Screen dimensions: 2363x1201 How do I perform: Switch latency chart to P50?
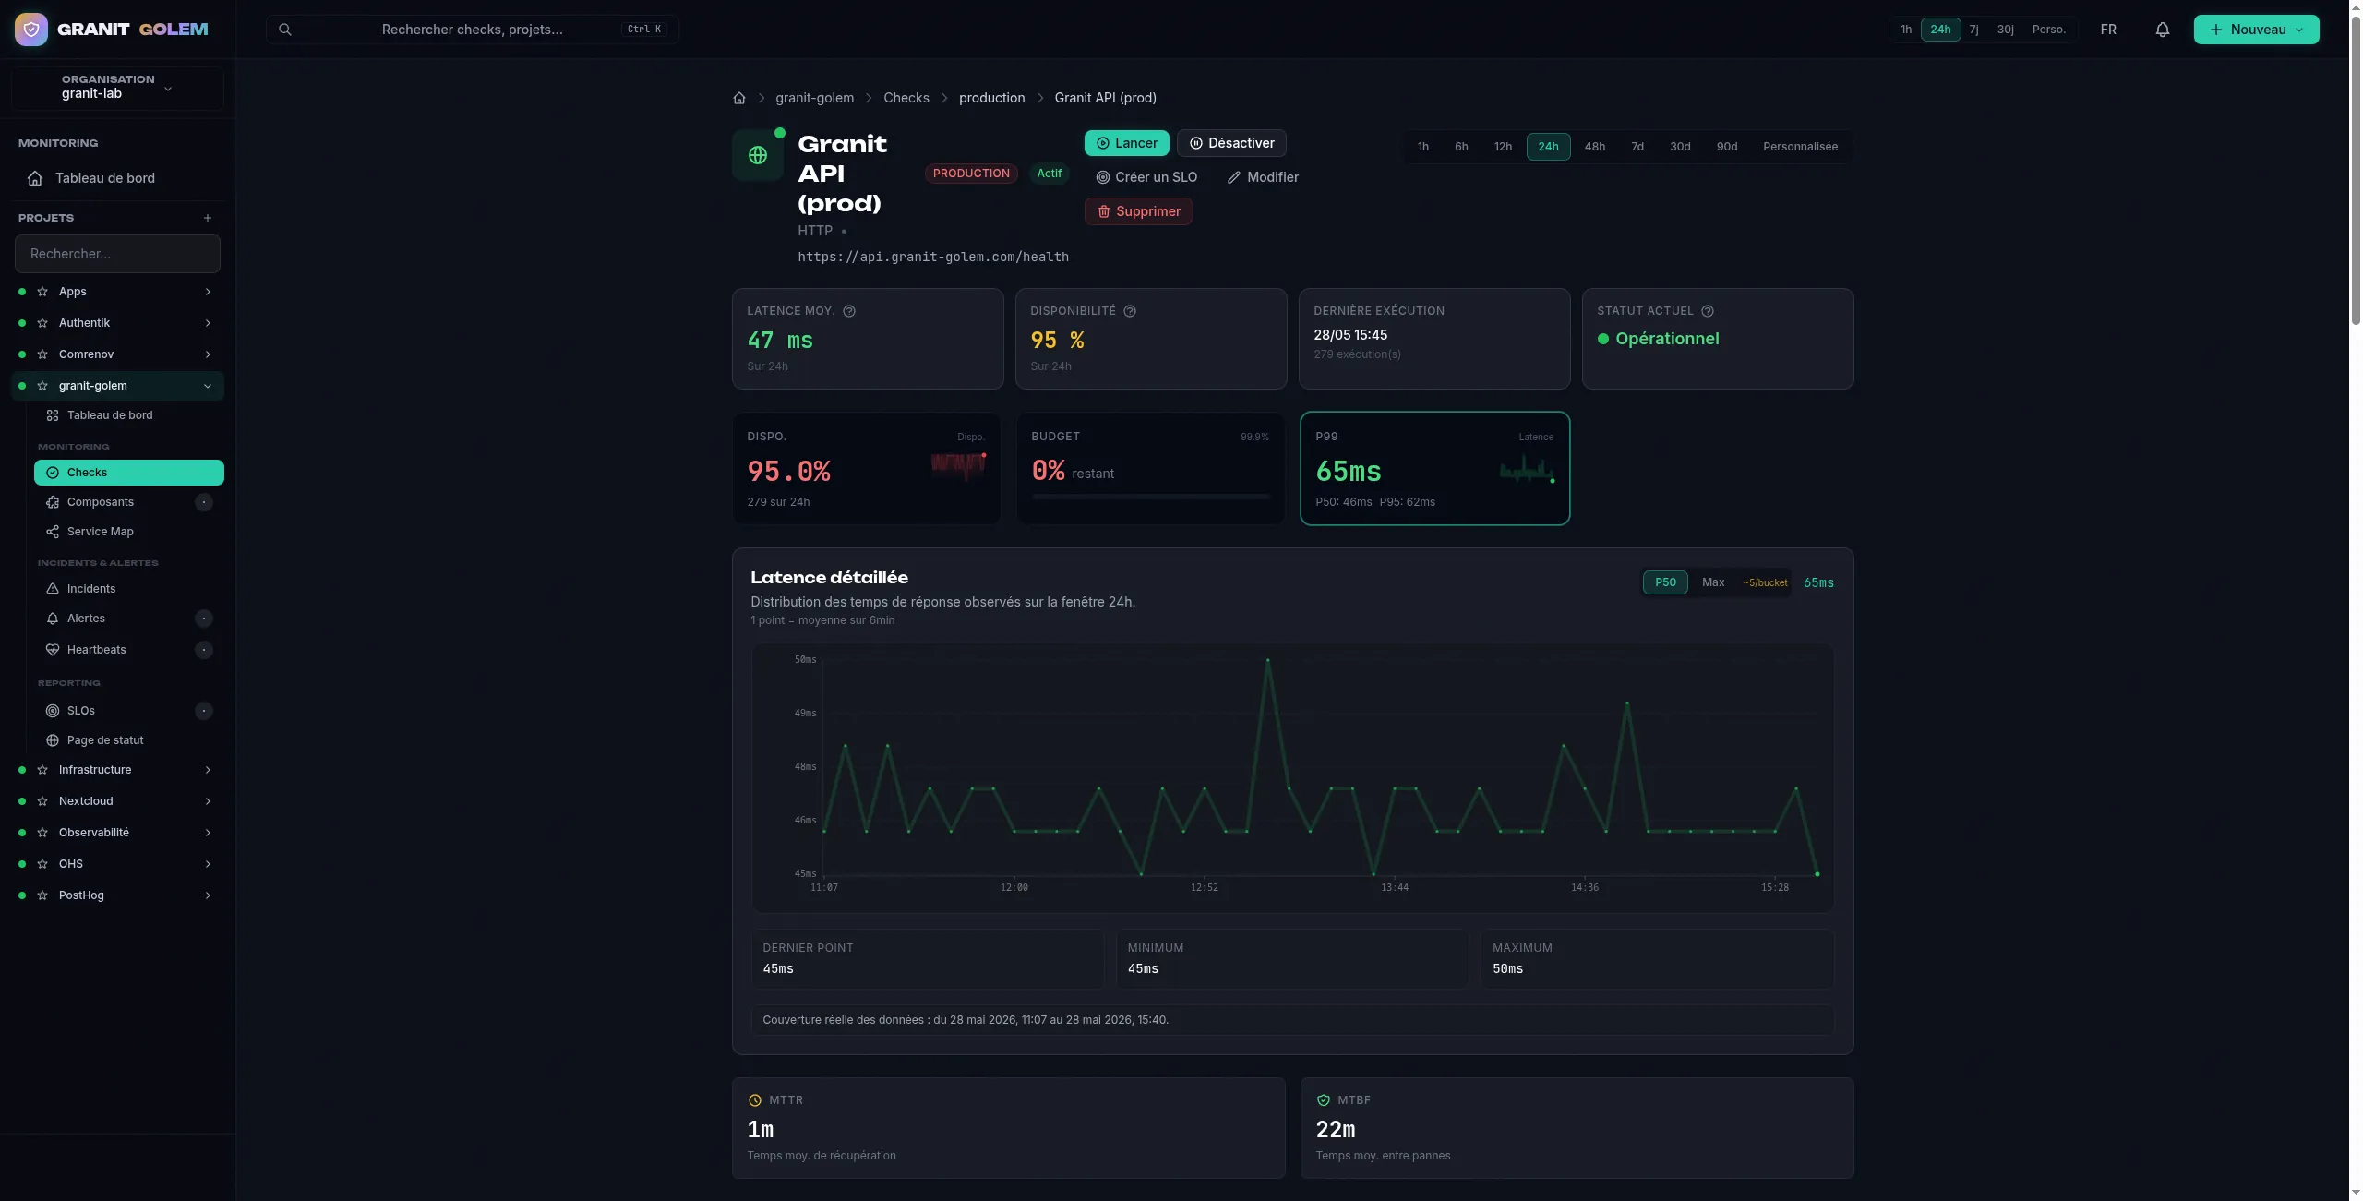(x=1665, y=582)
